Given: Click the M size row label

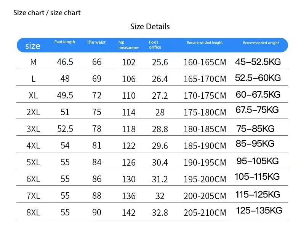Looking at the screenshot, I should [x=33, y=62].
